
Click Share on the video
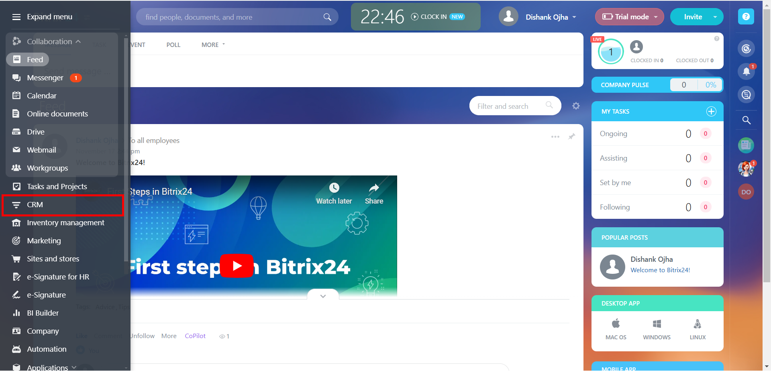[374, 194]
